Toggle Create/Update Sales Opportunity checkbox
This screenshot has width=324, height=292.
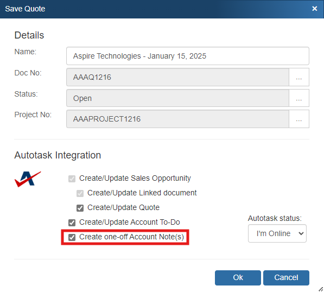point(72,179)
